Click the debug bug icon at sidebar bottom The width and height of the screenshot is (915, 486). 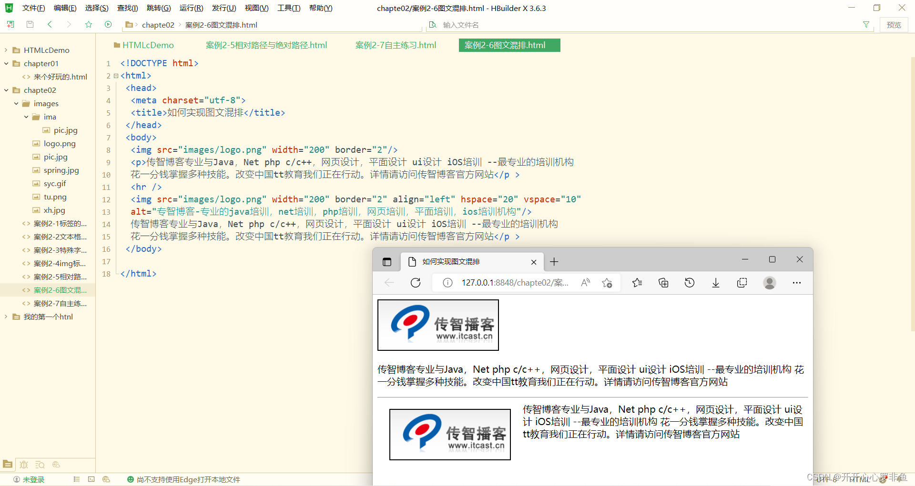click(x=24, y=465)
